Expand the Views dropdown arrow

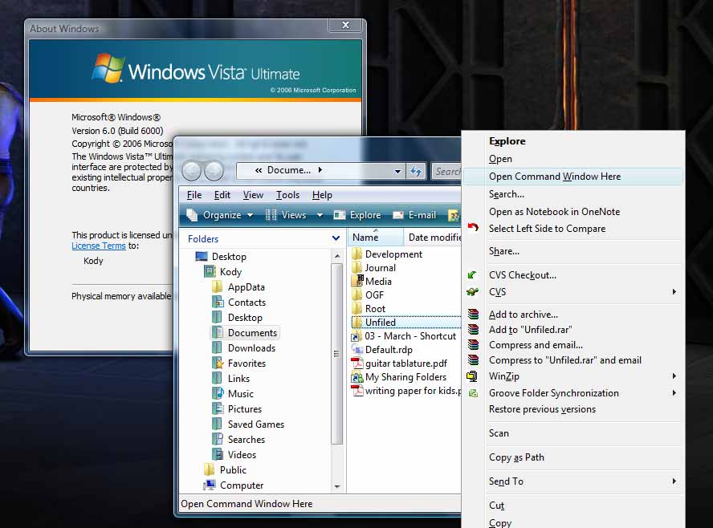(x=320, y=215)
